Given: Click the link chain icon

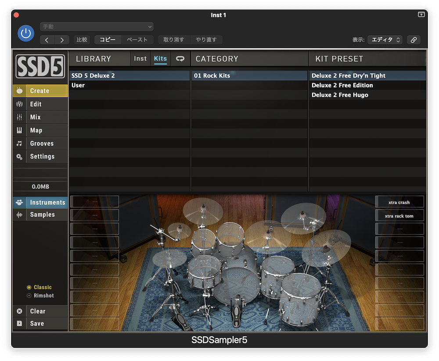Looking at the screenshot, I should [x=414, y=40].
